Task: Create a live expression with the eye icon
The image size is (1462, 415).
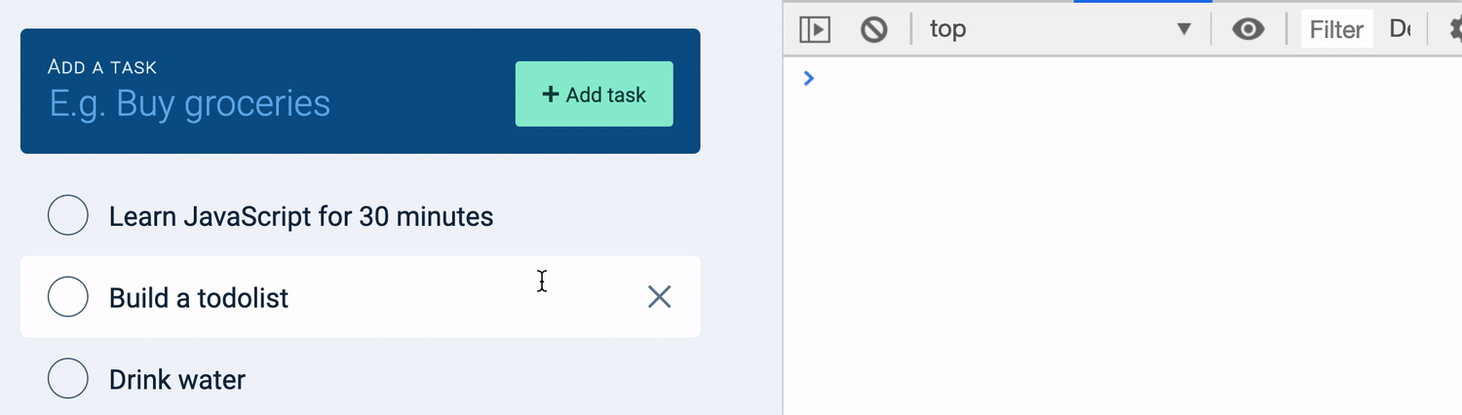Action: click(1248, 29)
